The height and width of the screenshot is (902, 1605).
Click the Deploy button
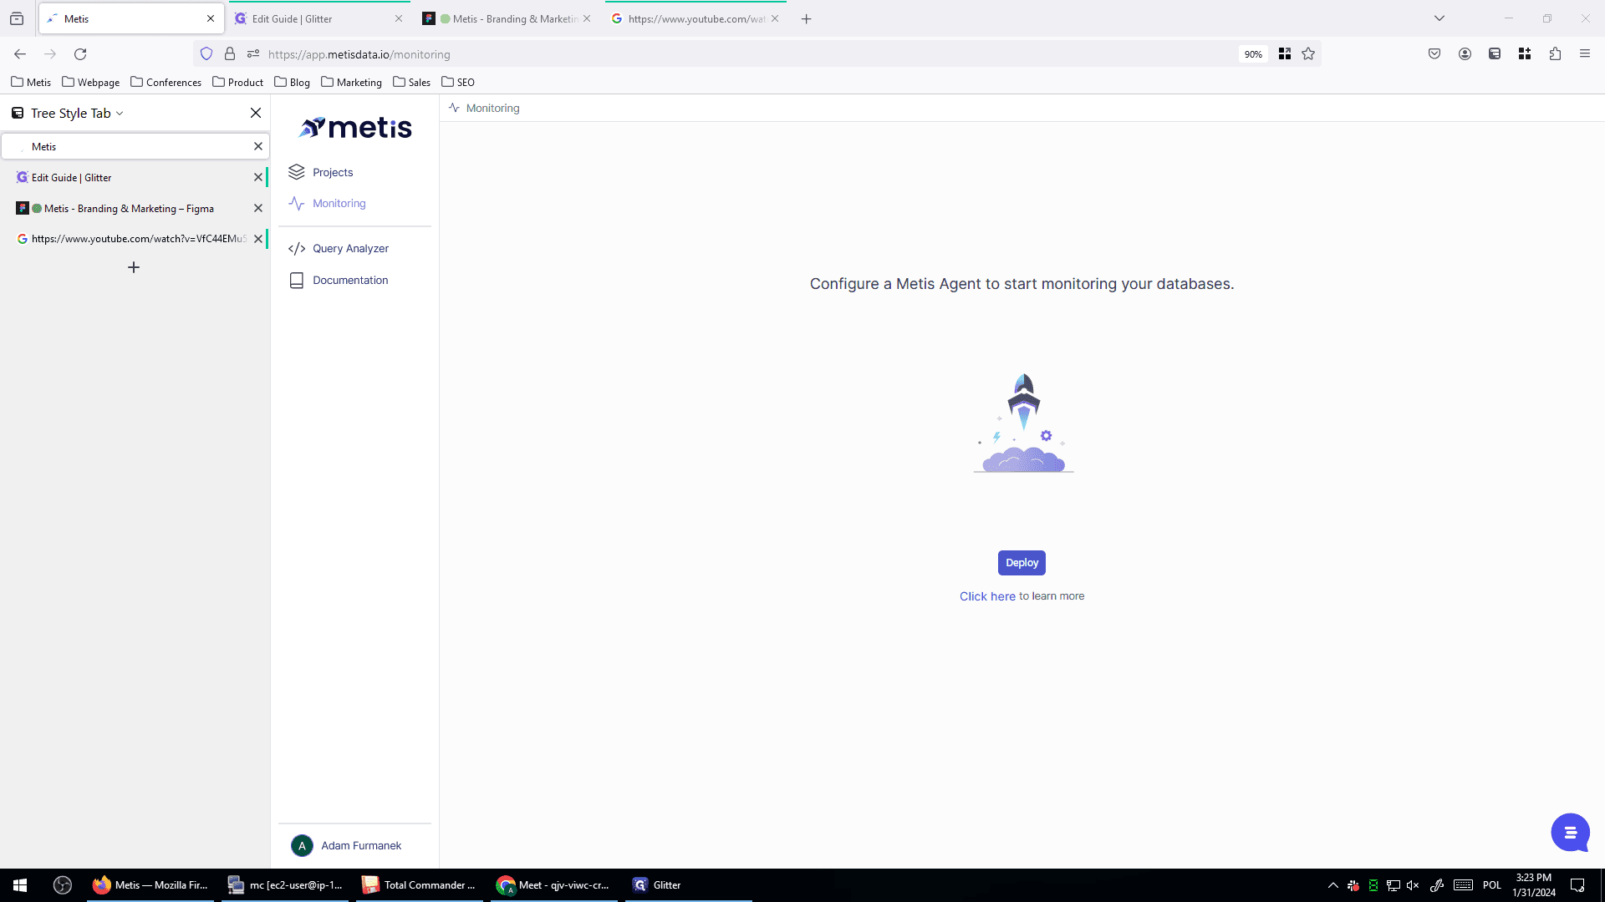click(1022, 563)
